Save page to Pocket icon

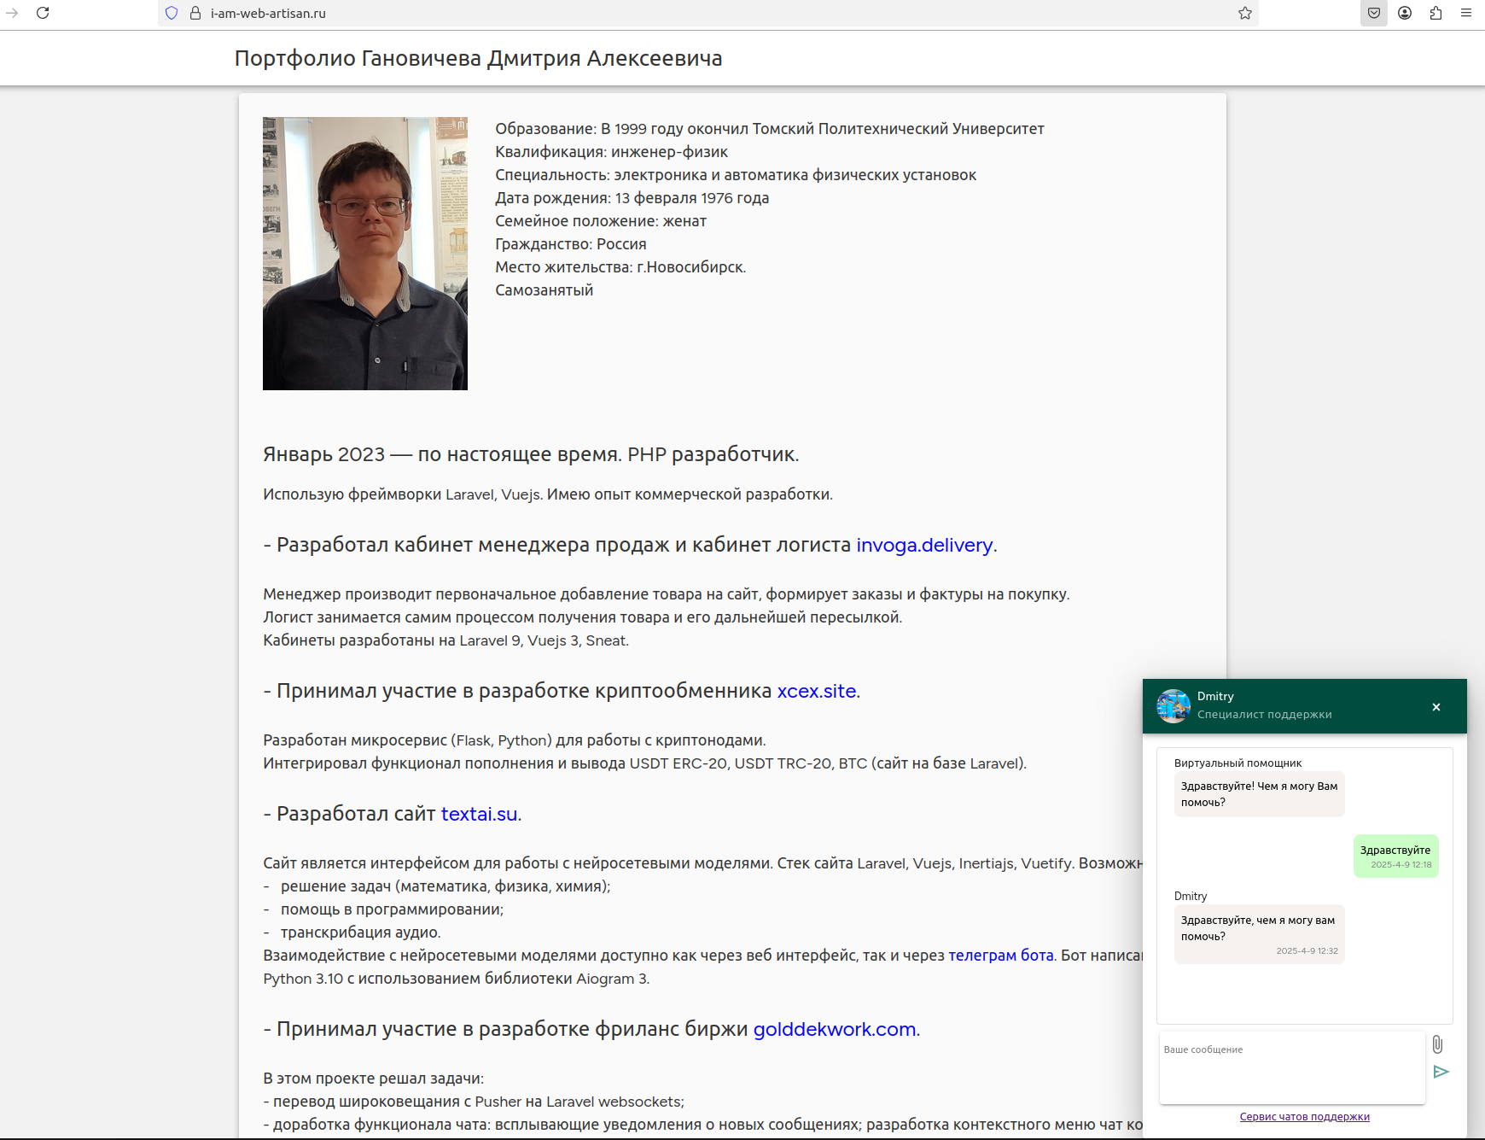tap(1374, 13)
